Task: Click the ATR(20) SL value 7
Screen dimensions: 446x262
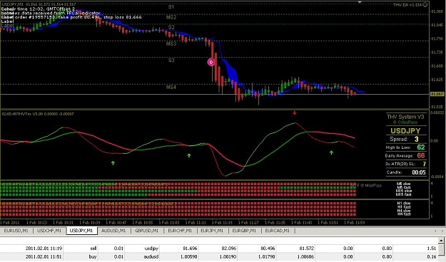Action: (x=424, y=164)
